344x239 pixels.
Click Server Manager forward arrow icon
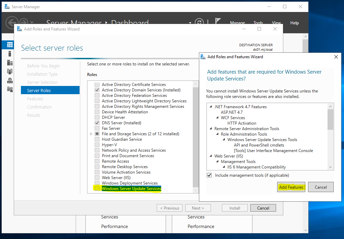pos(24,22)
